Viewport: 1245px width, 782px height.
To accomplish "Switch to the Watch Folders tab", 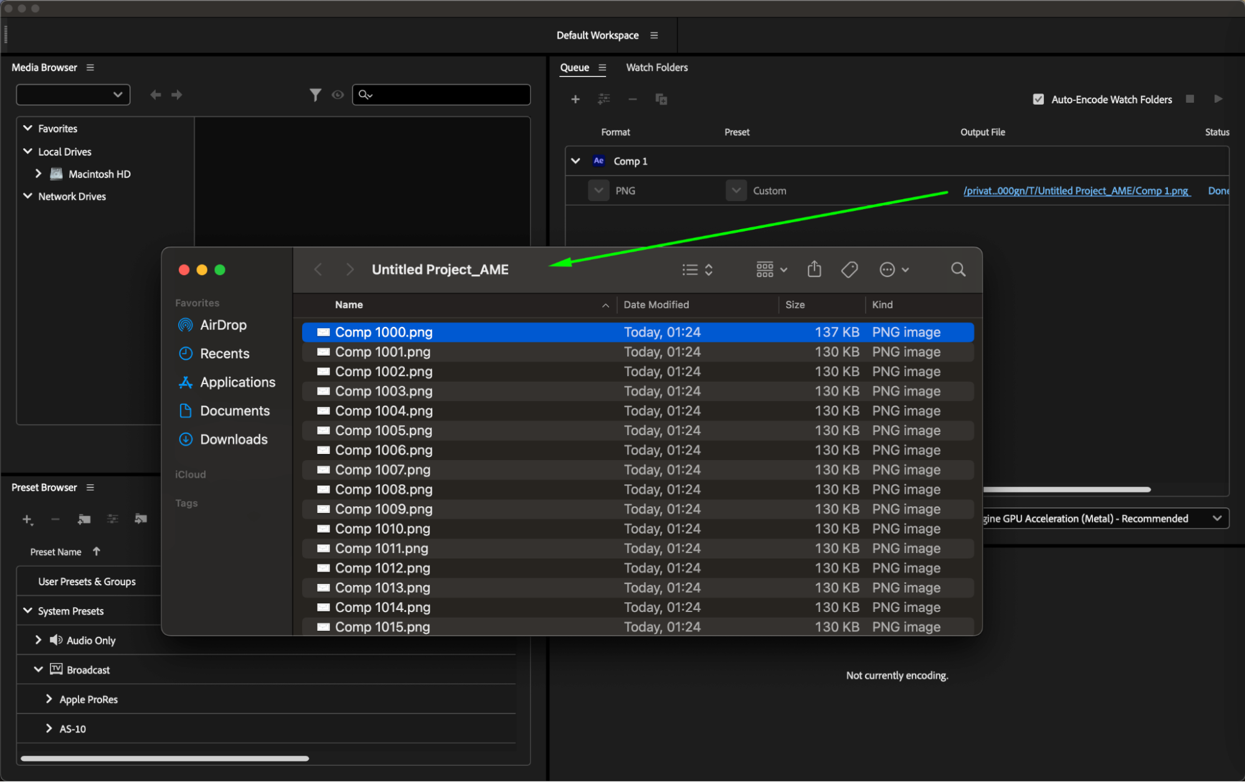I will (656, 67).
